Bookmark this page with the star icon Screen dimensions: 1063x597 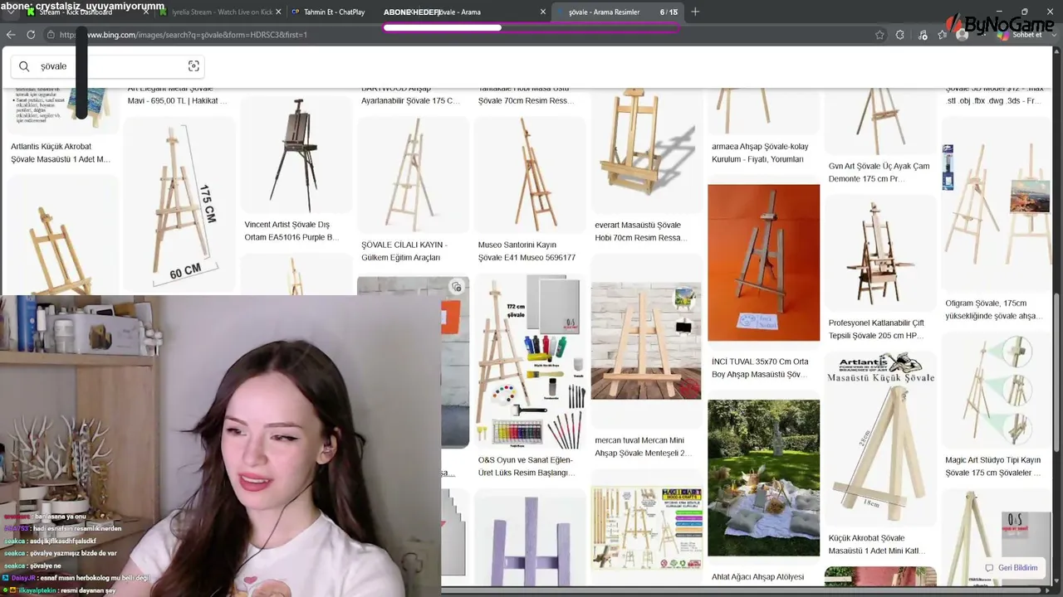[879, 35]
